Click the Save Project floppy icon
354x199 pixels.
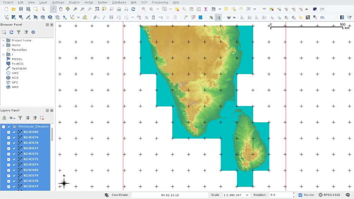tap(21, 9)
